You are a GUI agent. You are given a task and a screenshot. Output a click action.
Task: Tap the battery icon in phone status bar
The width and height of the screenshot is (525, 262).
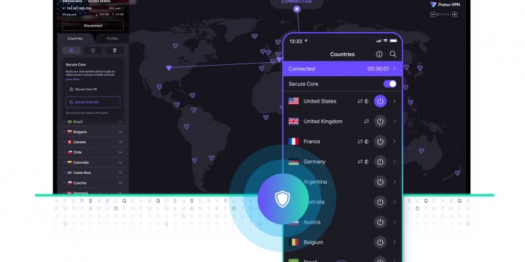(x=393, y=41)
